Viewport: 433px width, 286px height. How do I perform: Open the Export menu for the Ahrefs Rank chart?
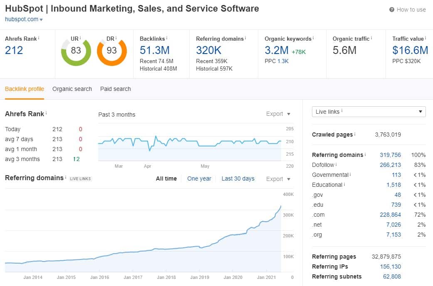pyautogui.click(x=278, y=114)
